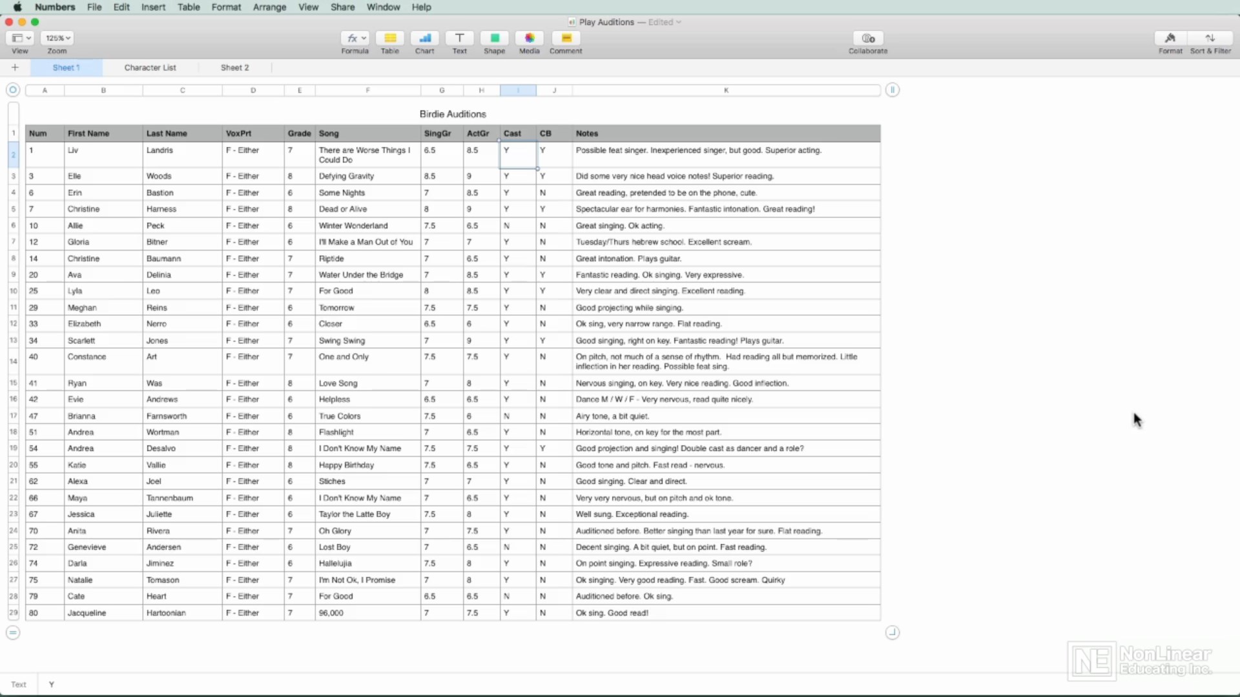Open the document title dropdown arrow

(x=679, y=22)
